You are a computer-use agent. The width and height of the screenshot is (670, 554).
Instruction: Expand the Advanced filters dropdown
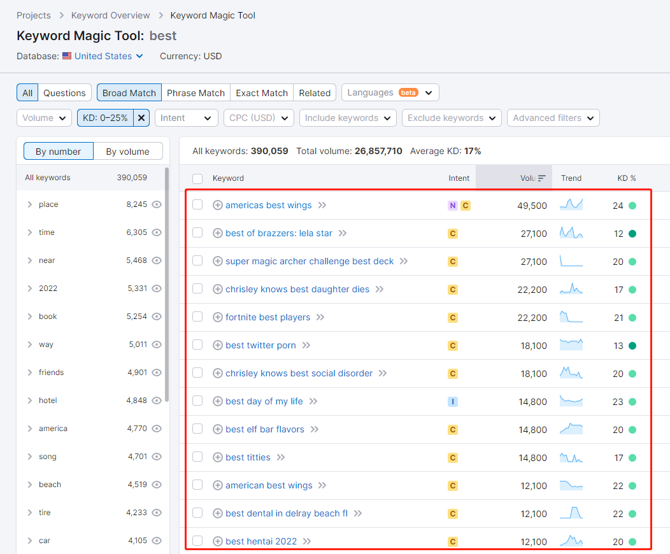pos(553,118)
